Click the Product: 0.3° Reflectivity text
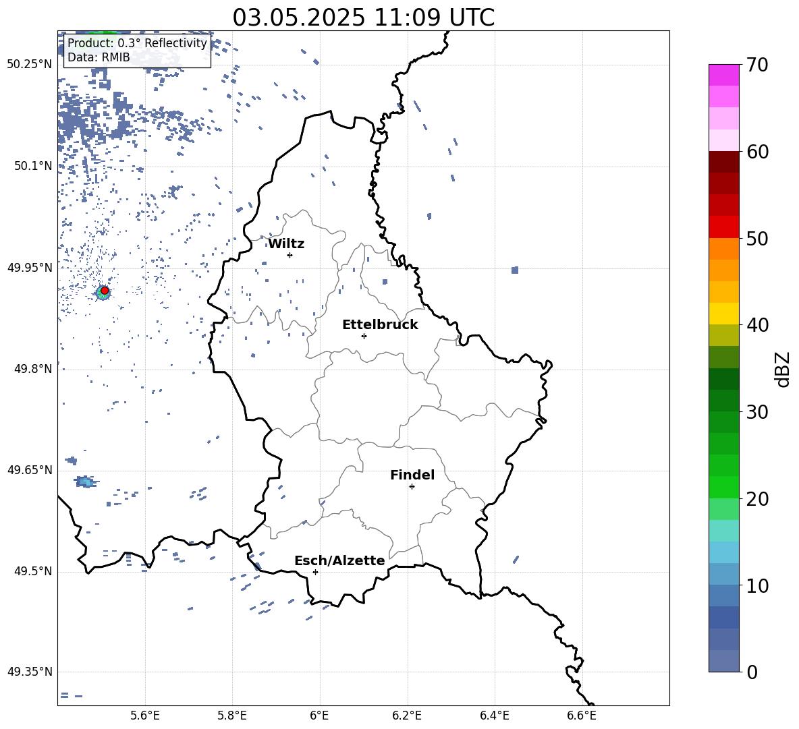Image resolution: width=799 pixels, height=729 pixels. (x=137, y=43)
